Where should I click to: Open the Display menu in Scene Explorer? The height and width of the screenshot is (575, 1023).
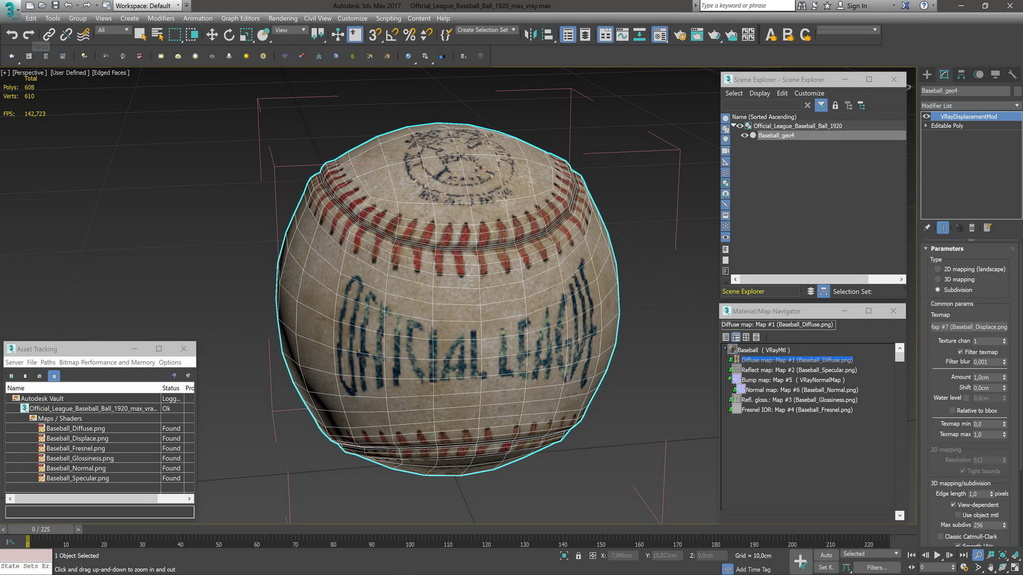point(759,93)
